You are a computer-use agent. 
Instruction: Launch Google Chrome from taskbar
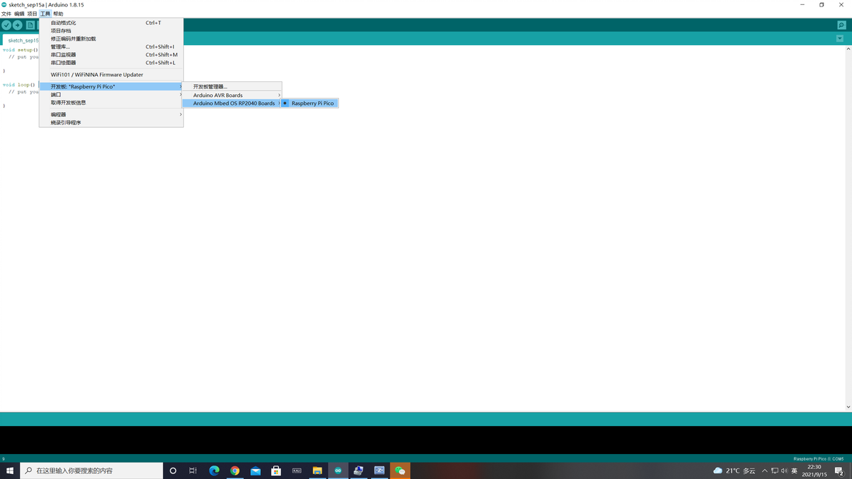pyautogui.click(x=234, y=470)
